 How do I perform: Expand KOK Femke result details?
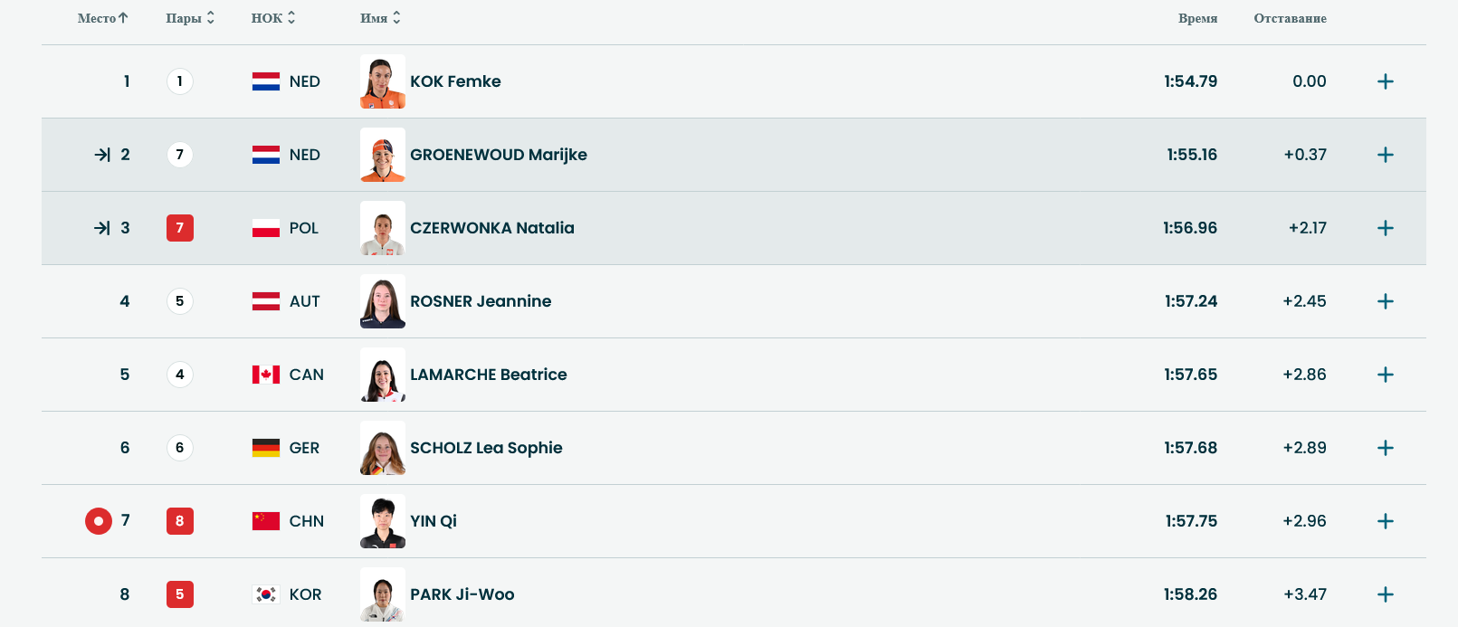click(x=1385, y=81)
